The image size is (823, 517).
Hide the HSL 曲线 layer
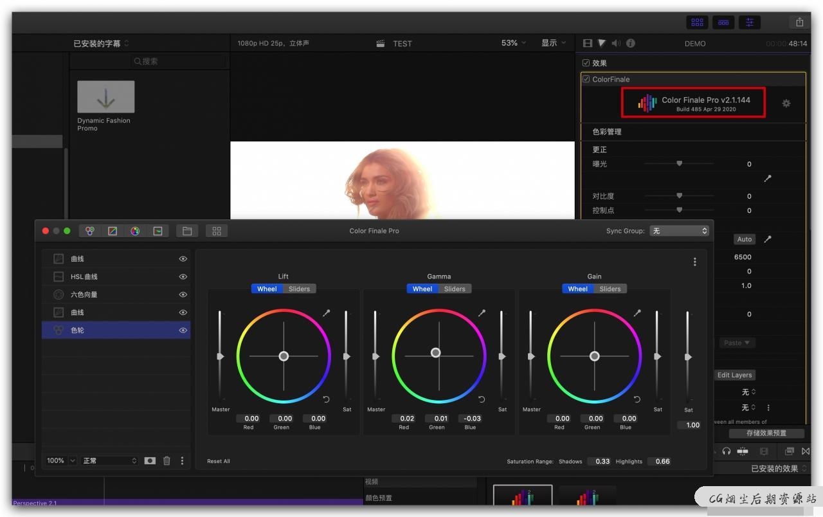click(x=183, y=277)
